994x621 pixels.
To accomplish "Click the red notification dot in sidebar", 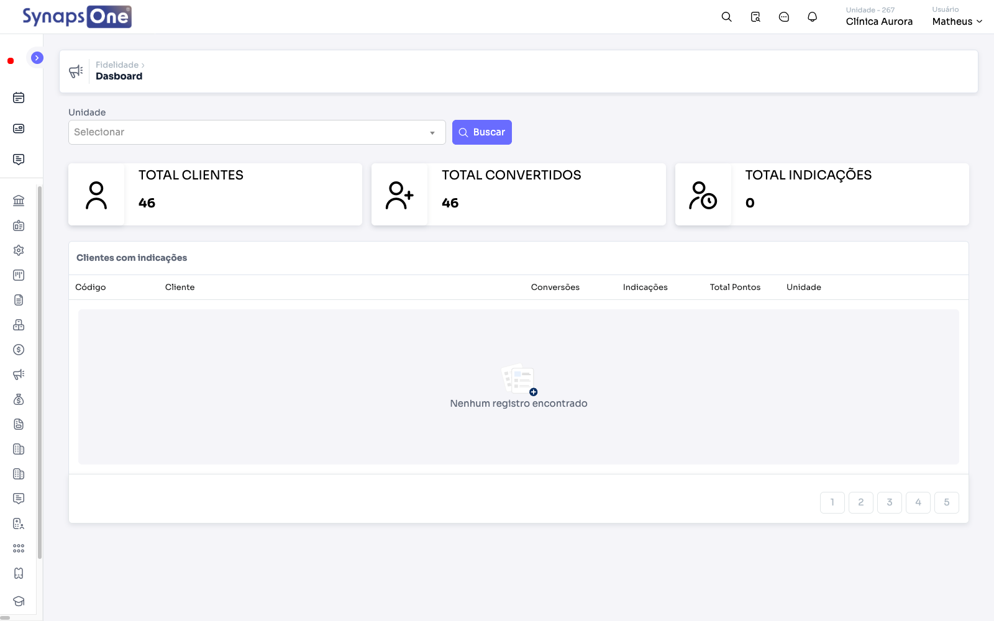I will point(11,61).
